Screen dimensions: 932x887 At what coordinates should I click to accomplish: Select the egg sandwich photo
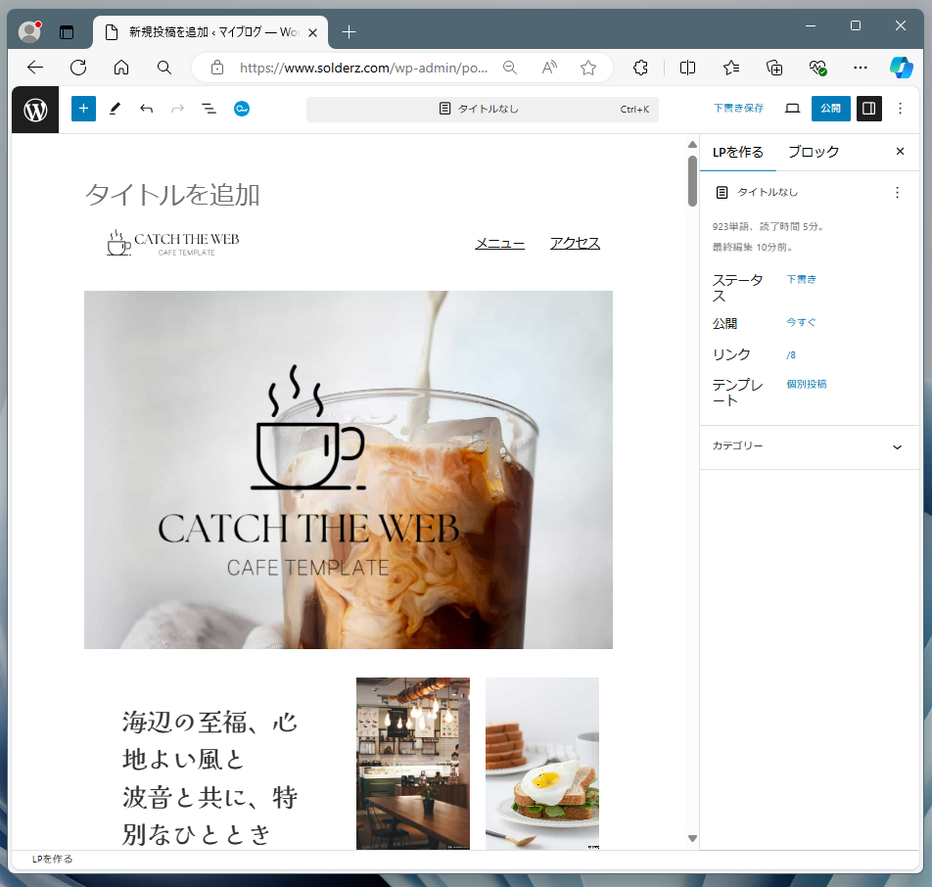pyautogui.click(x=542, y=764)
